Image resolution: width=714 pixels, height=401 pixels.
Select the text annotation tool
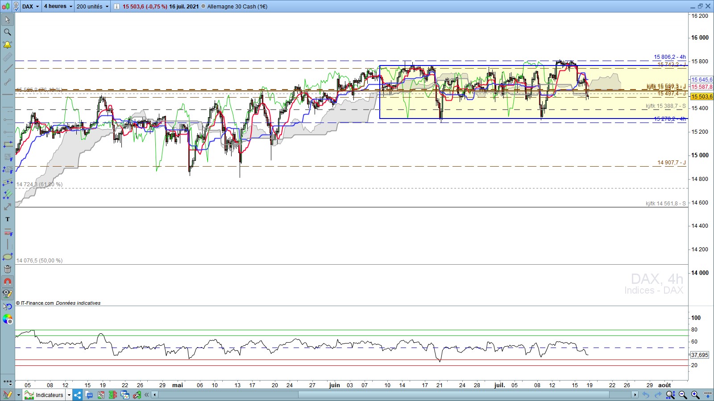pos(8,219)
